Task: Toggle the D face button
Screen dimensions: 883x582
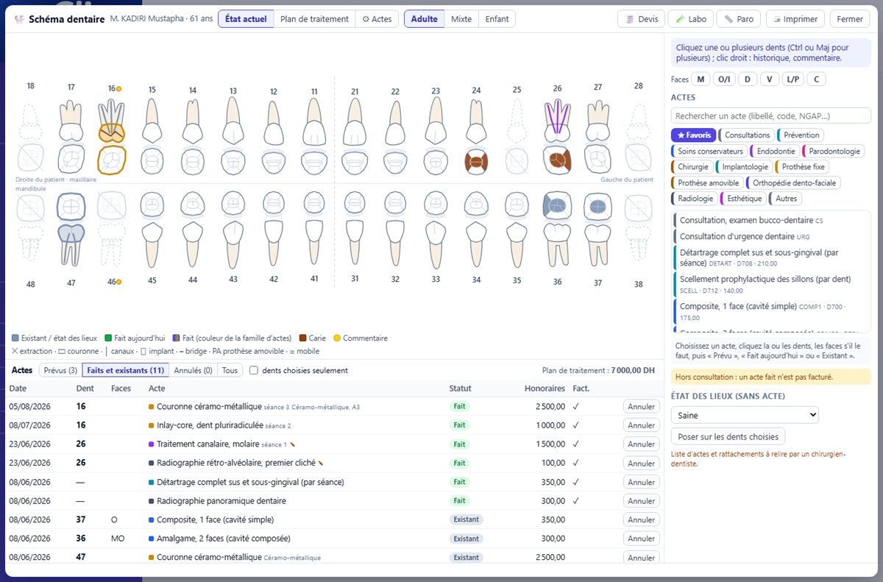Action: tap(748, 79)
